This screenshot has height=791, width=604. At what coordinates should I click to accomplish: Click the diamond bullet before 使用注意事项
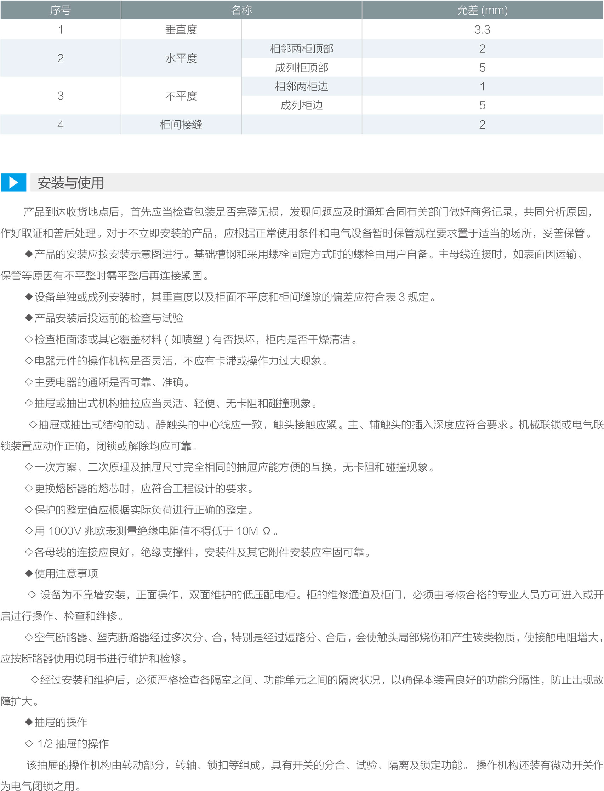click(29, 573)
